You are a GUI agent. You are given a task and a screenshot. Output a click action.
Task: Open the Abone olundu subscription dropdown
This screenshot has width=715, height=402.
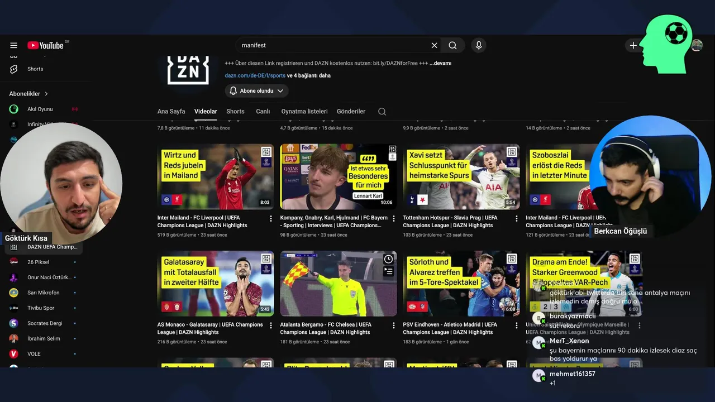pyautogui.click(x=257, y=91)
